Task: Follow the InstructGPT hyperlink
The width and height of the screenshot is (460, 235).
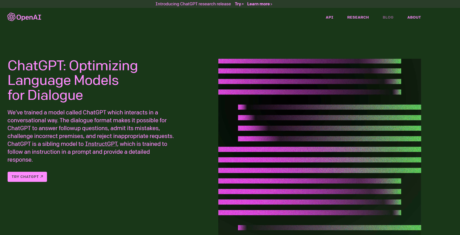Action: (101, 144)
